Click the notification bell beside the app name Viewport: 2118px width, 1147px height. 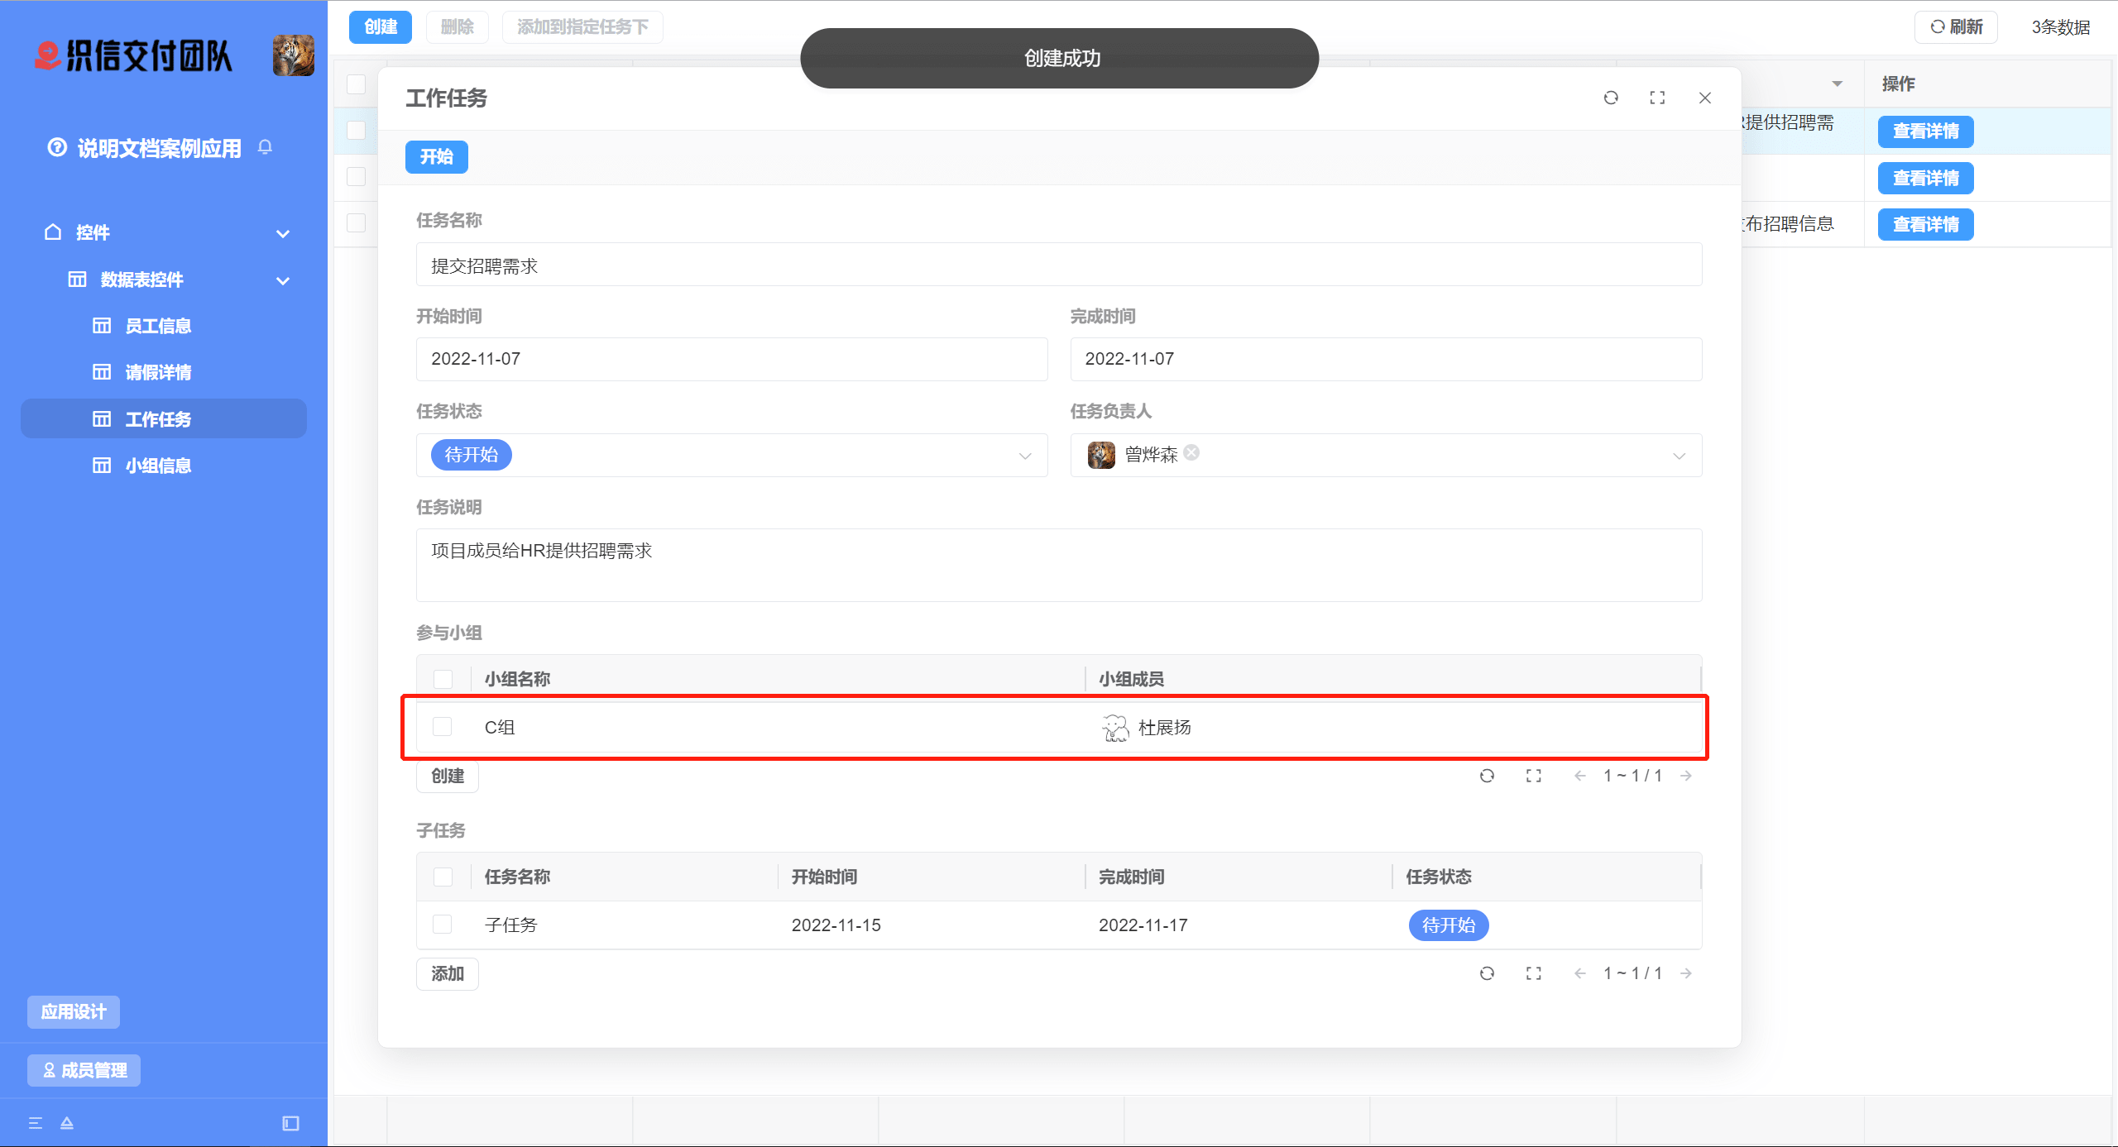tap(265, 147)
